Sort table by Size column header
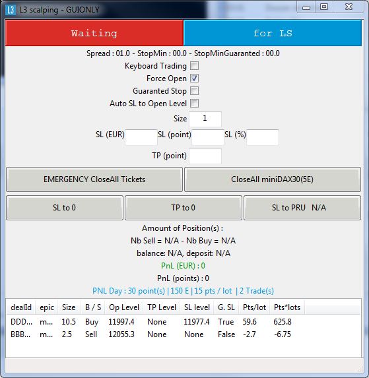This screenshot has width=369, height=378. pyautogui.click(x=69, y=307)
